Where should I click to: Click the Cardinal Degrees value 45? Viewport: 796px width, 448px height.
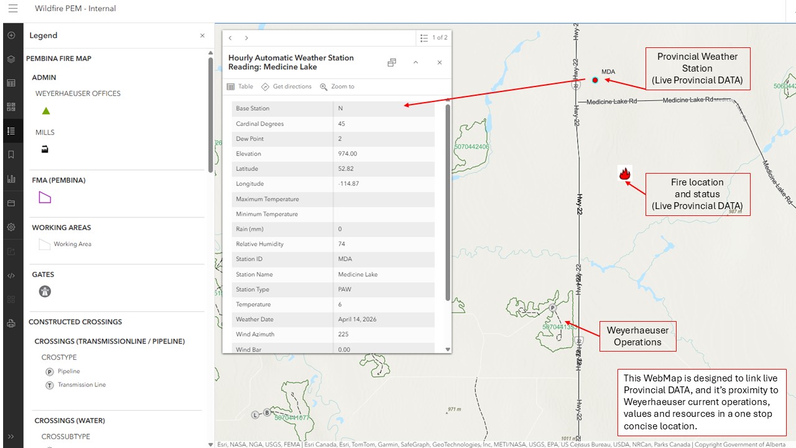coord(341,124)
